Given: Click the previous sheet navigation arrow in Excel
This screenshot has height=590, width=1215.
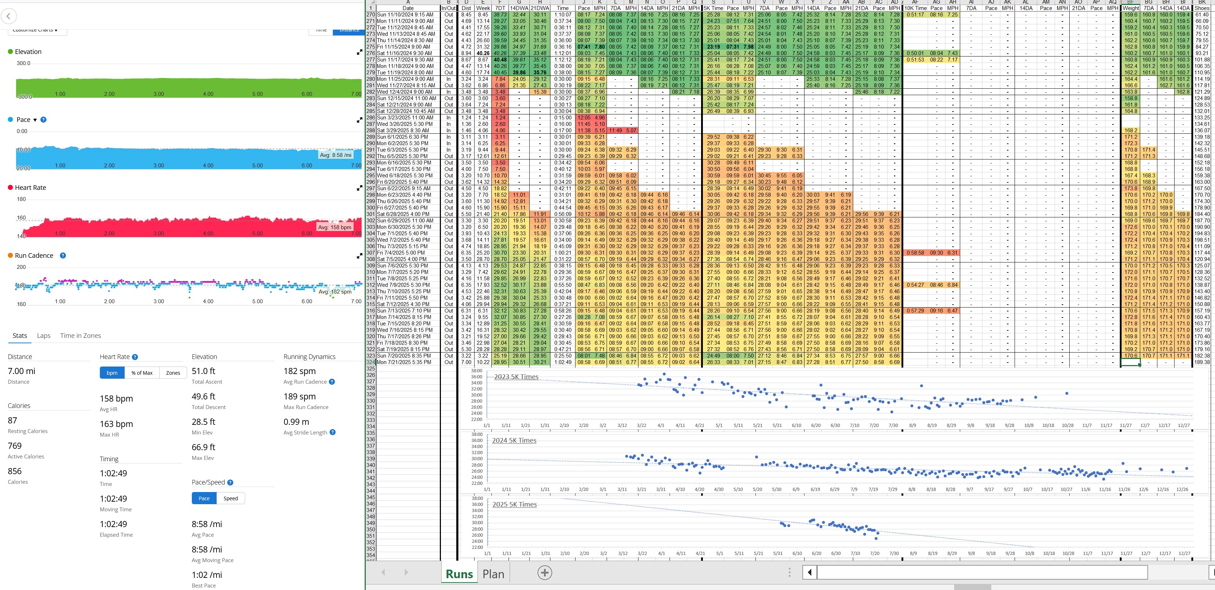Looking at the screenshot, I should pos(383,572).
